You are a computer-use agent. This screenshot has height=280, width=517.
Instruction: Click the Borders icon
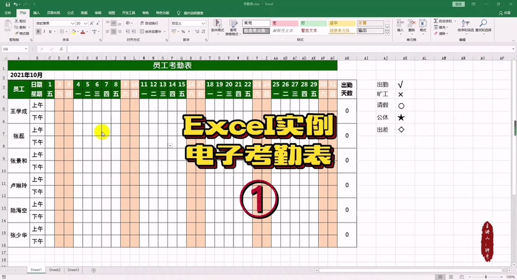click(61, 32)
